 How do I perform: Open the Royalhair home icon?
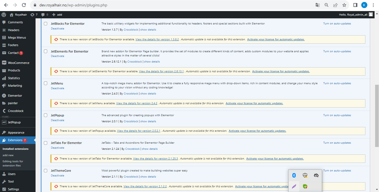(x=11, y=14)
